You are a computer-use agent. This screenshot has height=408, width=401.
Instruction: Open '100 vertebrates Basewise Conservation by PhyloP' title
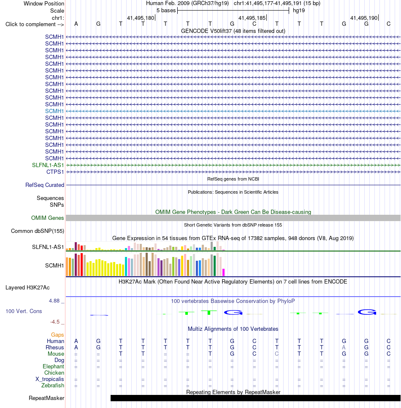(233, 301)
